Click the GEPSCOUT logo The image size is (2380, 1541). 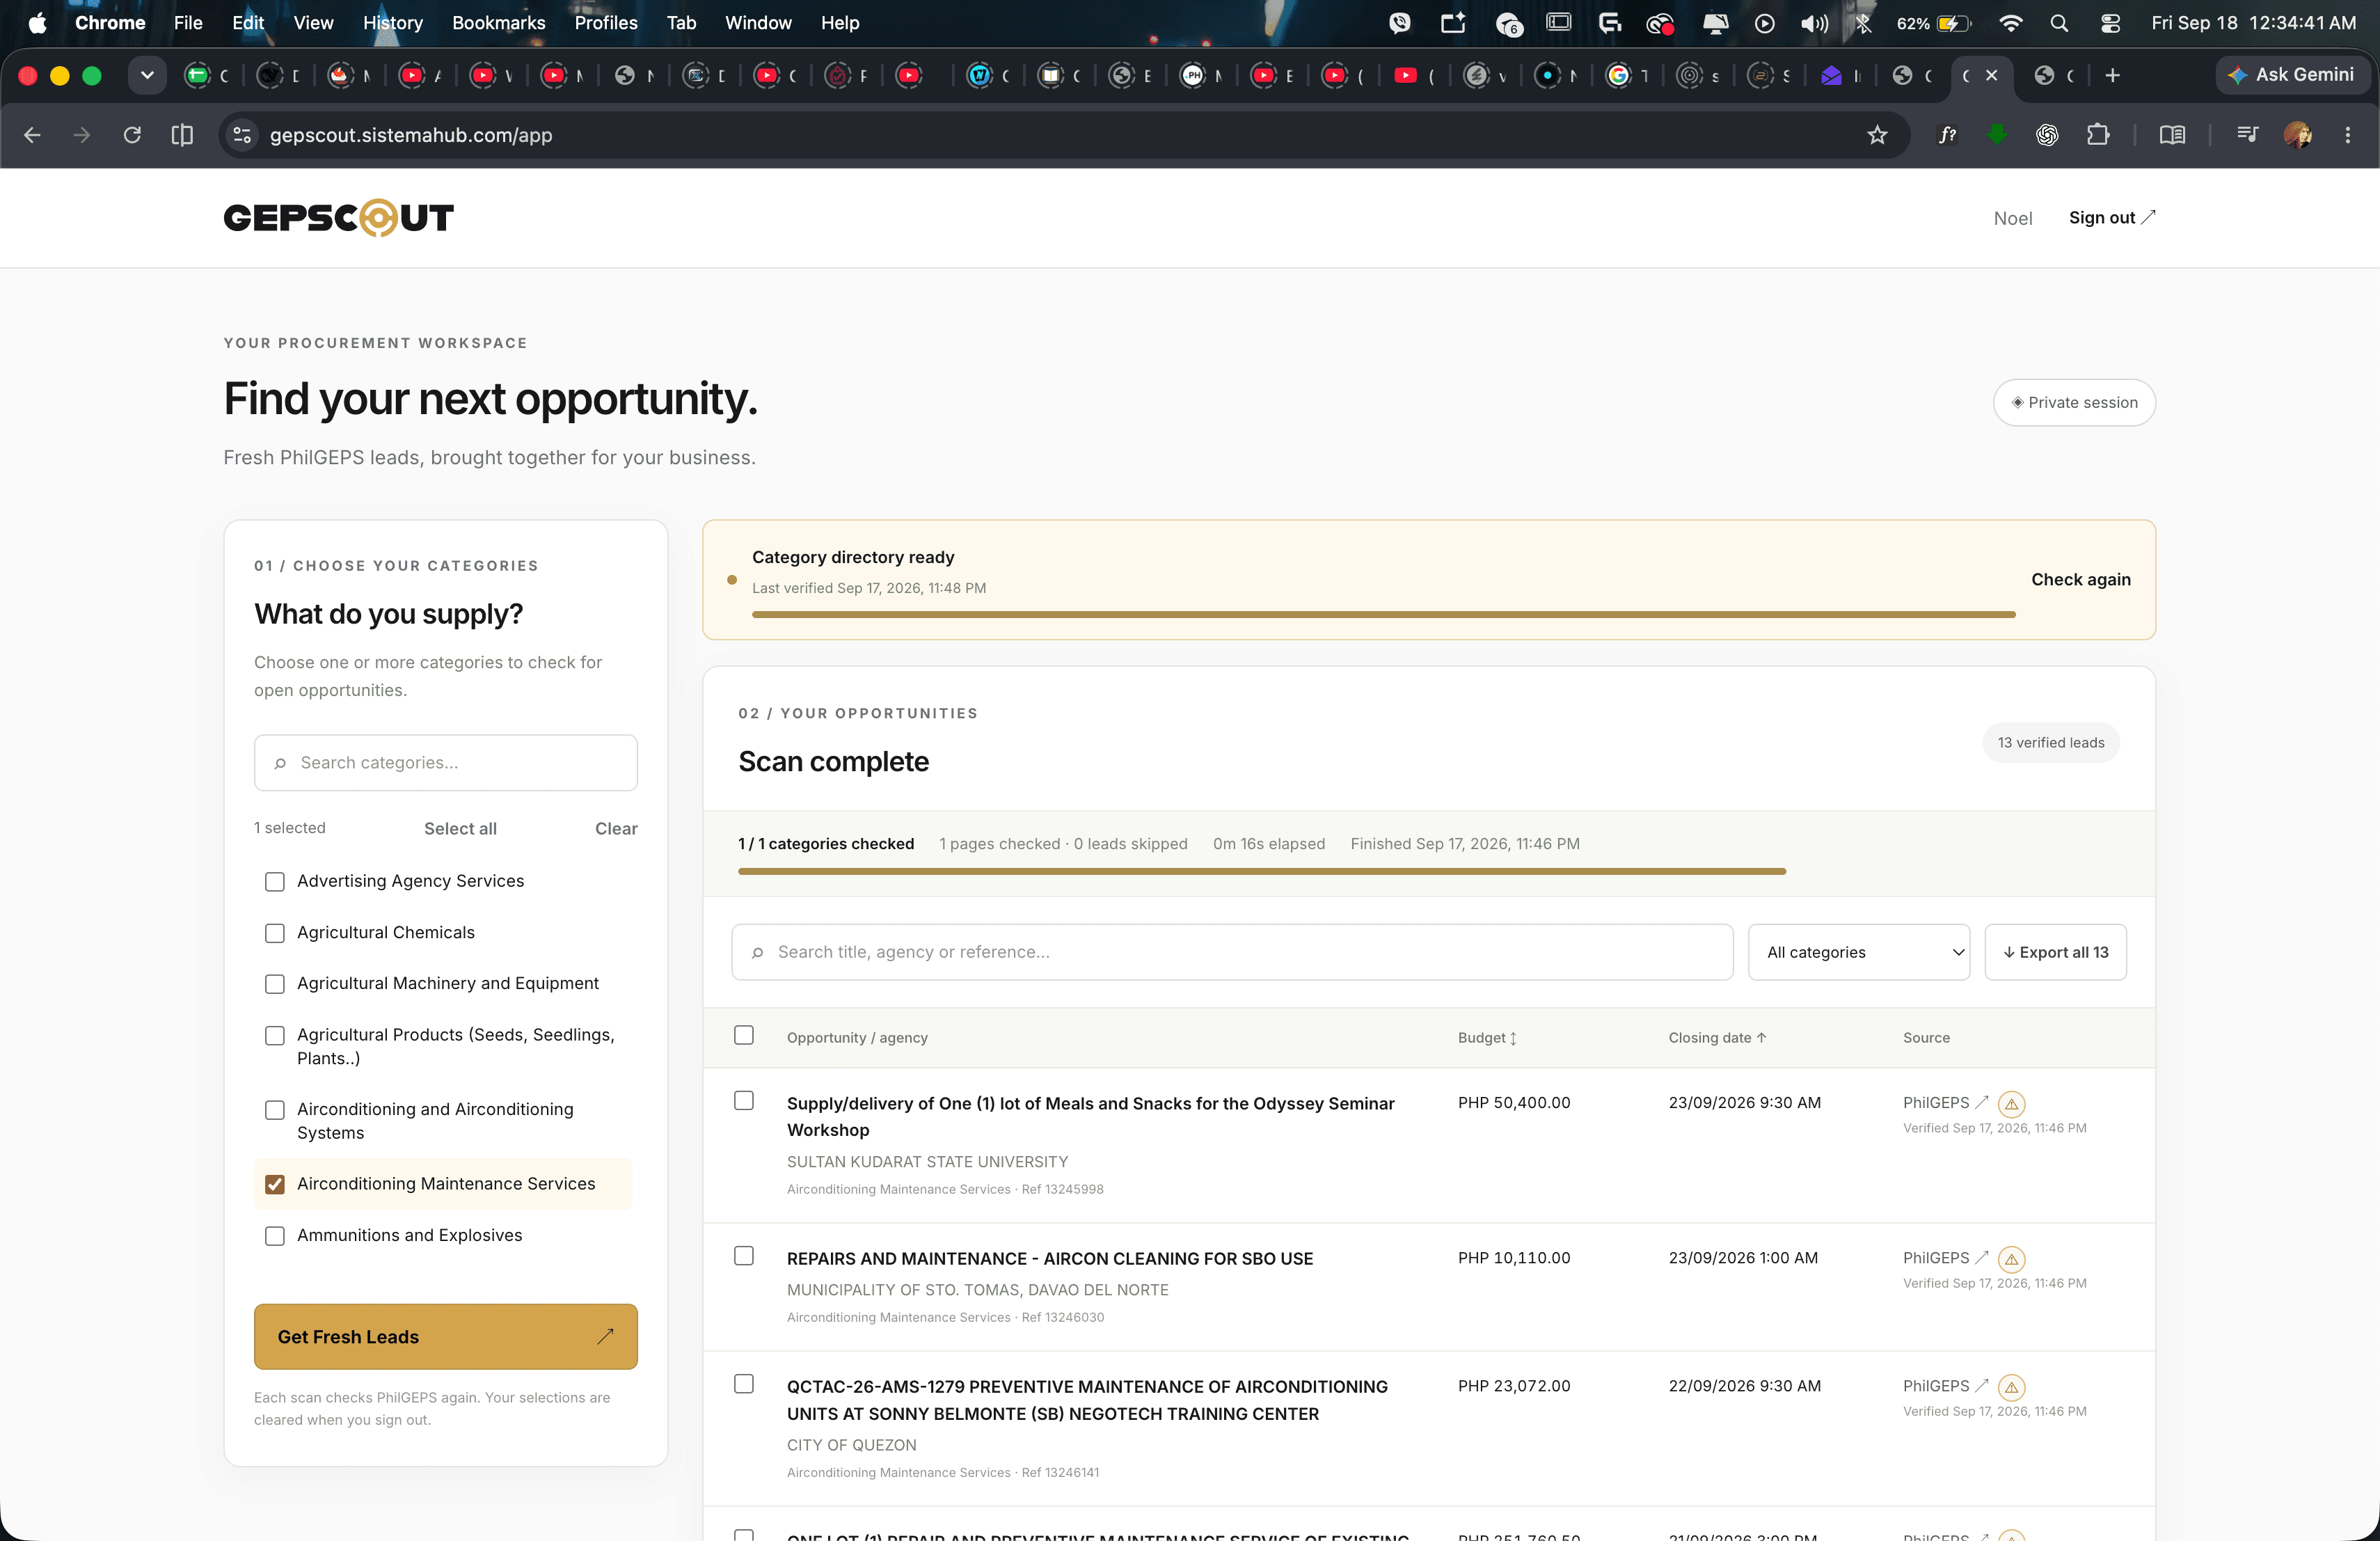click(338, 218)
